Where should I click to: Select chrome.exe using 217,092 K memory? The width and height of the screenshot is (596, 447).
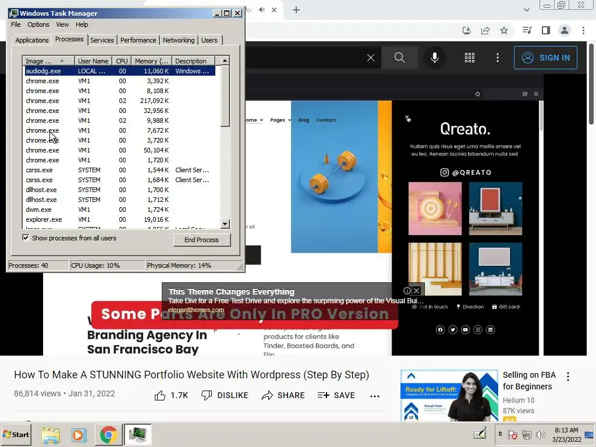(120, 101)
